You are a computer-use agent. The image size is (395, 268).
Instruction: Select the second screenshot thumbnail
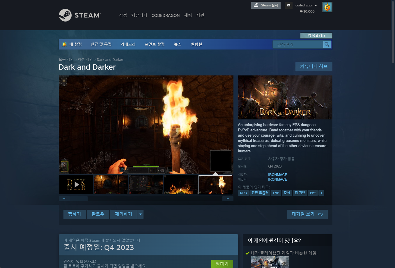(x=111, y=185)
